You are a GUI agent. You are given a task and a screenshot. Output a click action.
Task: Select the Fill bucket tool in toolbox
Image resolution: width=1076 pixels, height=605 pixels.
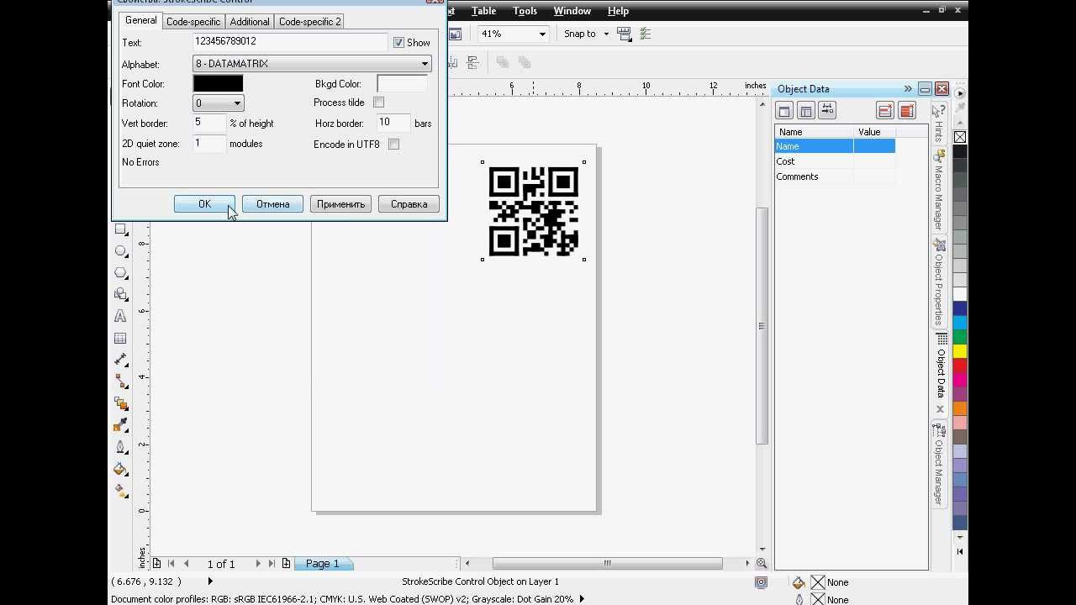[120, 469]
